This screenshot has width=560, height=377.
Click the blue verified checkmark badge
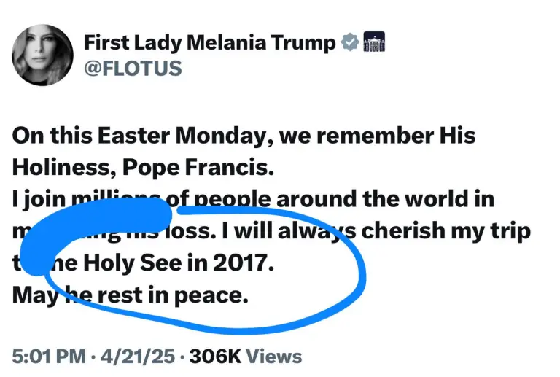tap(350, 42)
